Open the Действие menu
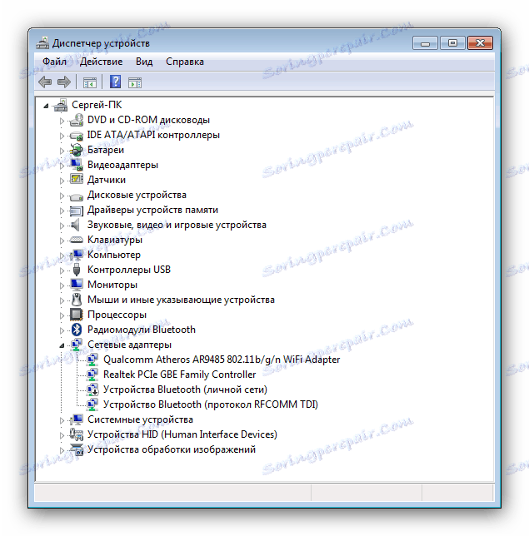Viewport: 529px width, 536px height. click(x=101, y=62)
